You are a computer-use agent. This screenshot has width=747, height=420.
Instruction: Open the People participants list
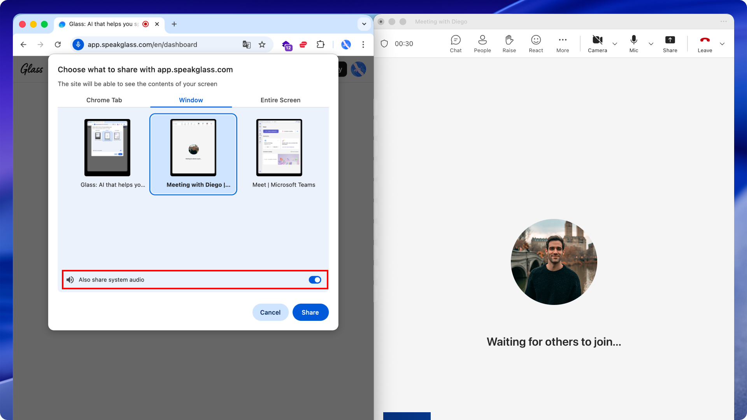[x=482, y=44]
